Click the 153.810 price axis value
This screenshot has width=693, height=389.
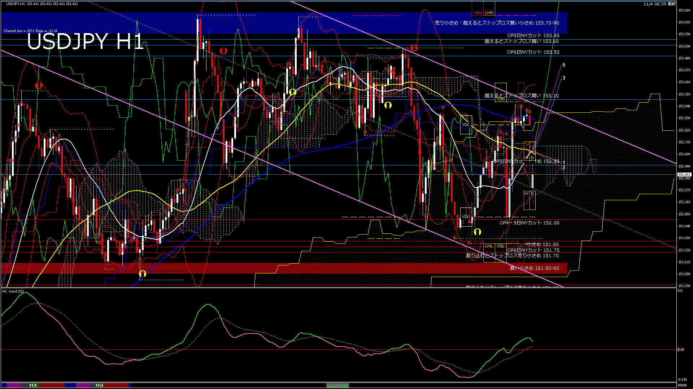click(x=684, y=22)
